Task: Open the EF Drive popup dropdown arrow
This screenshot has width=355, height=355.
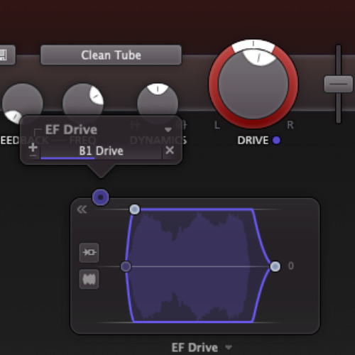Action: (168, 130)
